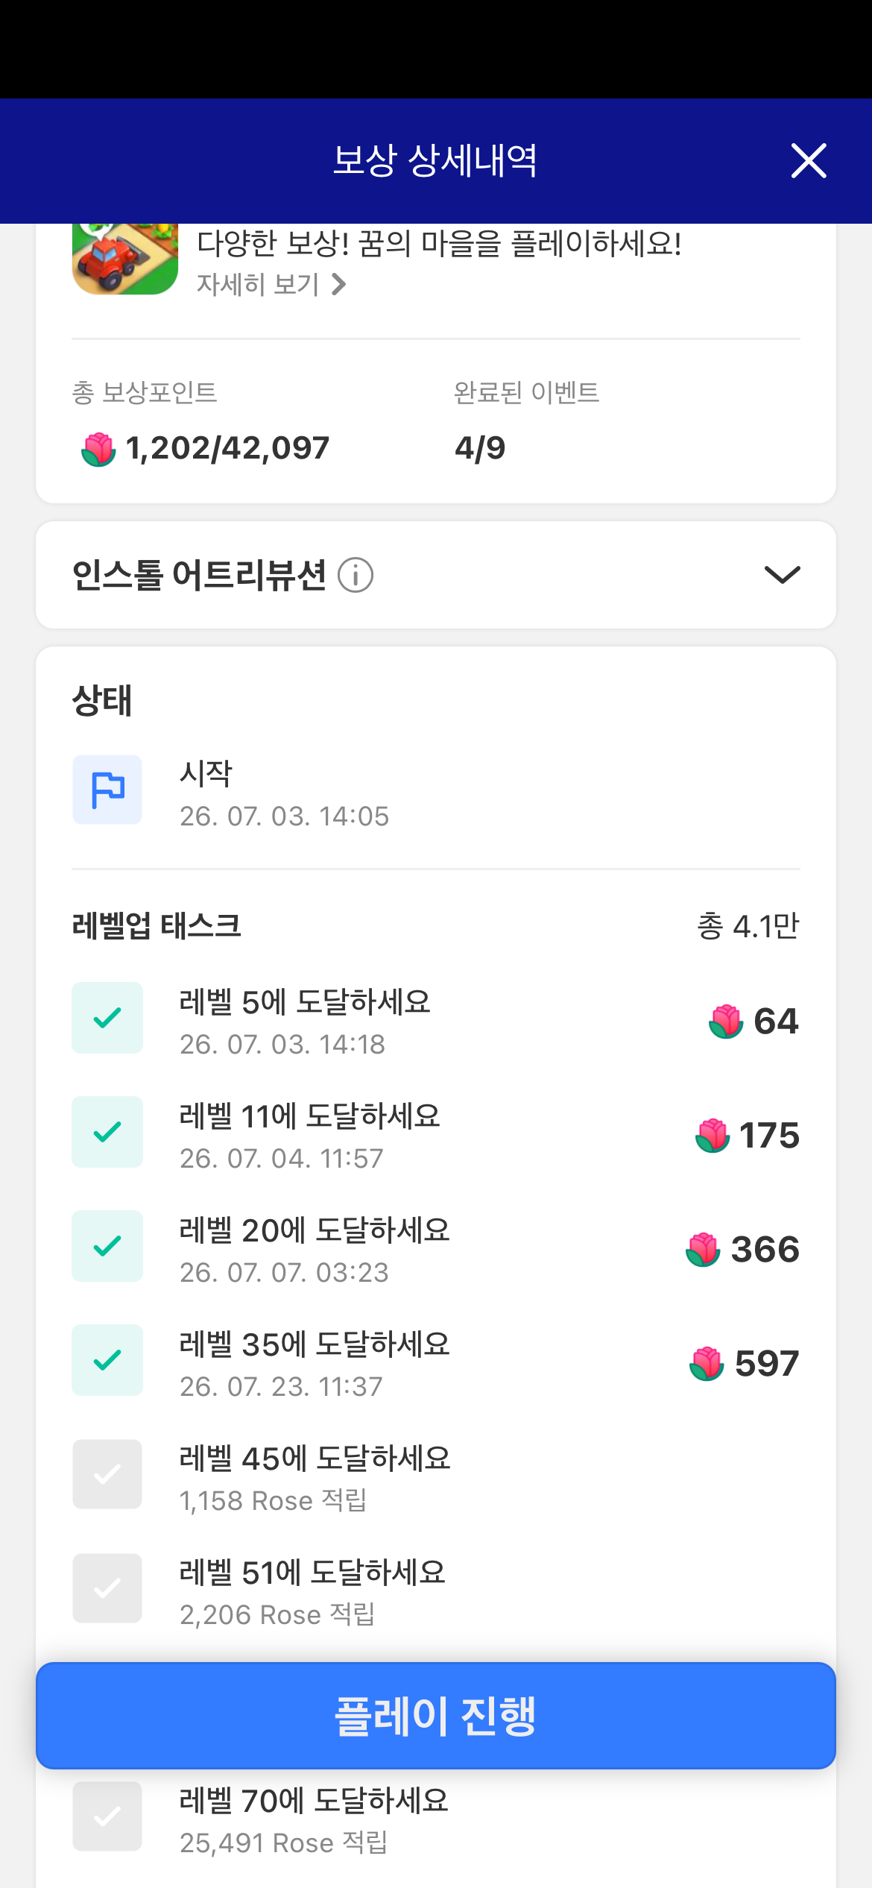This screenshot has height=1888, width=872.
Task: Tap the rose icon beside 1,202/42,097
Action: (x=98, y=449)
